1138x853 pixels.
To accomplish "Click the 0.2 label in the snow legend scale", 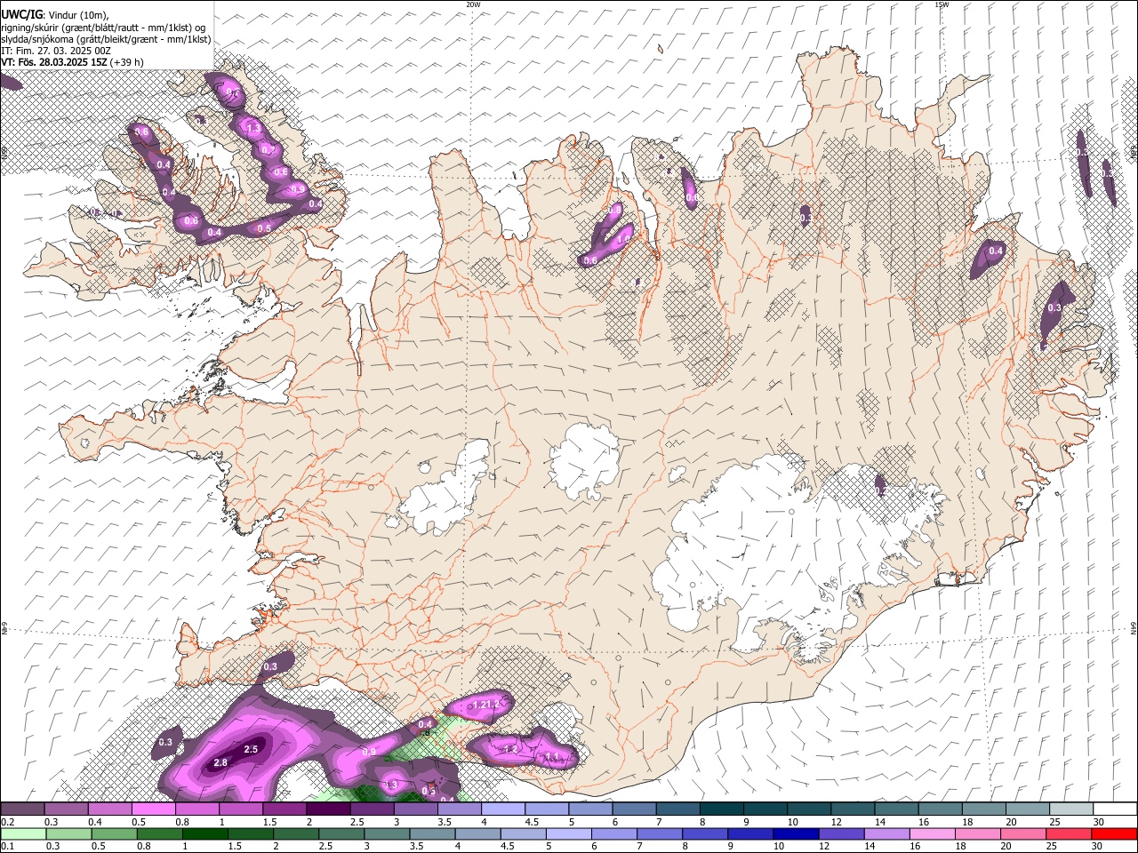I will [7, 822].
